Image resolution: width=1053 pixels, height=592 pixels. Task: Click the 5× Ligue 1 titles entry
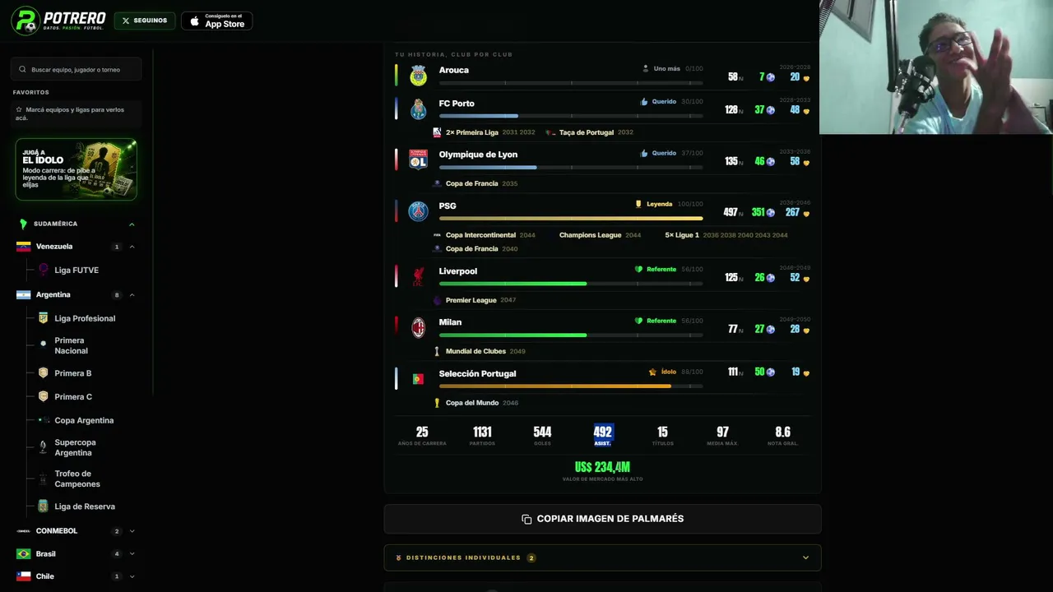click(x=726, y=235)
